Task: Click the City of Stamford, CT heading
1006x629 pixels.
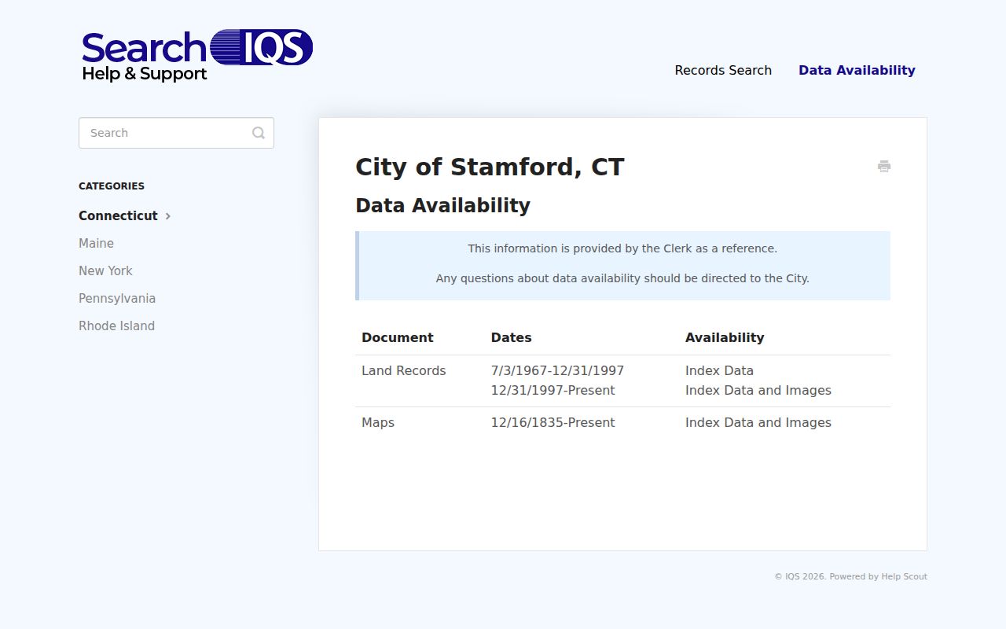Action: pyautogui.click(x=490, y=167)
